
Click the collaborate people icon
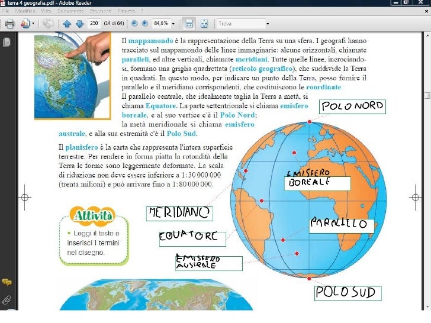click(25, 24)
